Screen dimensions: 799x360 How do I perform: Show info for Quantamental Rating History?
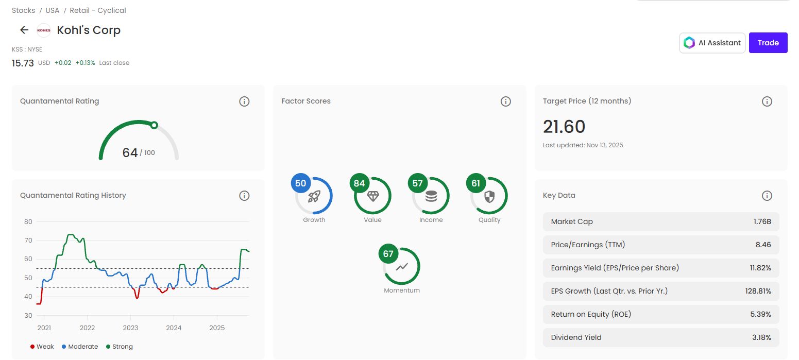pos(245,196)
